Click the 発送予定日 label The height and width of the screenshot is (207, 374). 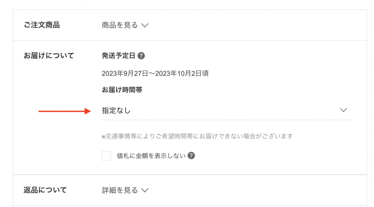pos(119,56)
